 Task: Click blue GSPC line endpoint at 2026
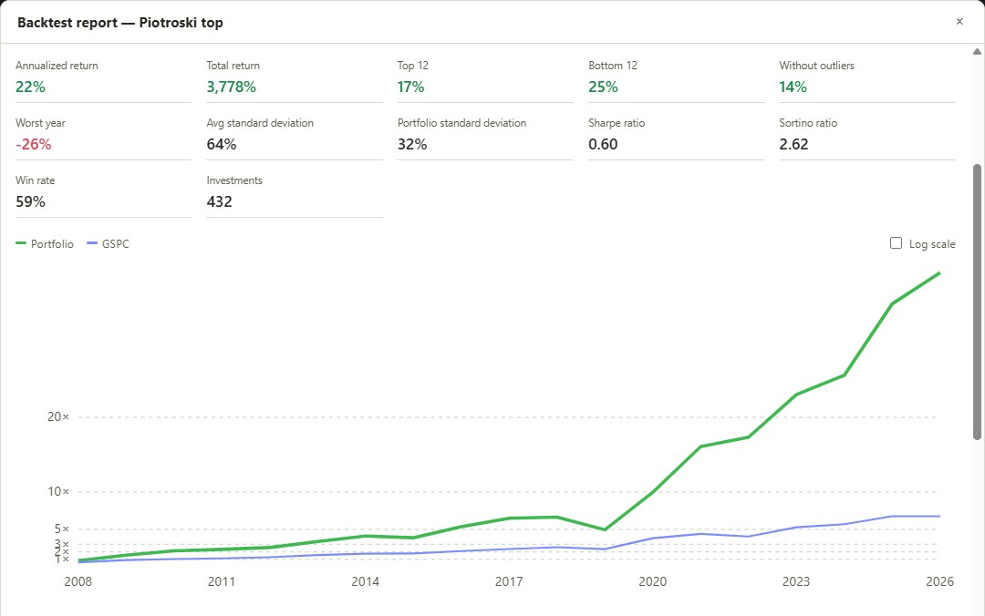tap(939, 516)
